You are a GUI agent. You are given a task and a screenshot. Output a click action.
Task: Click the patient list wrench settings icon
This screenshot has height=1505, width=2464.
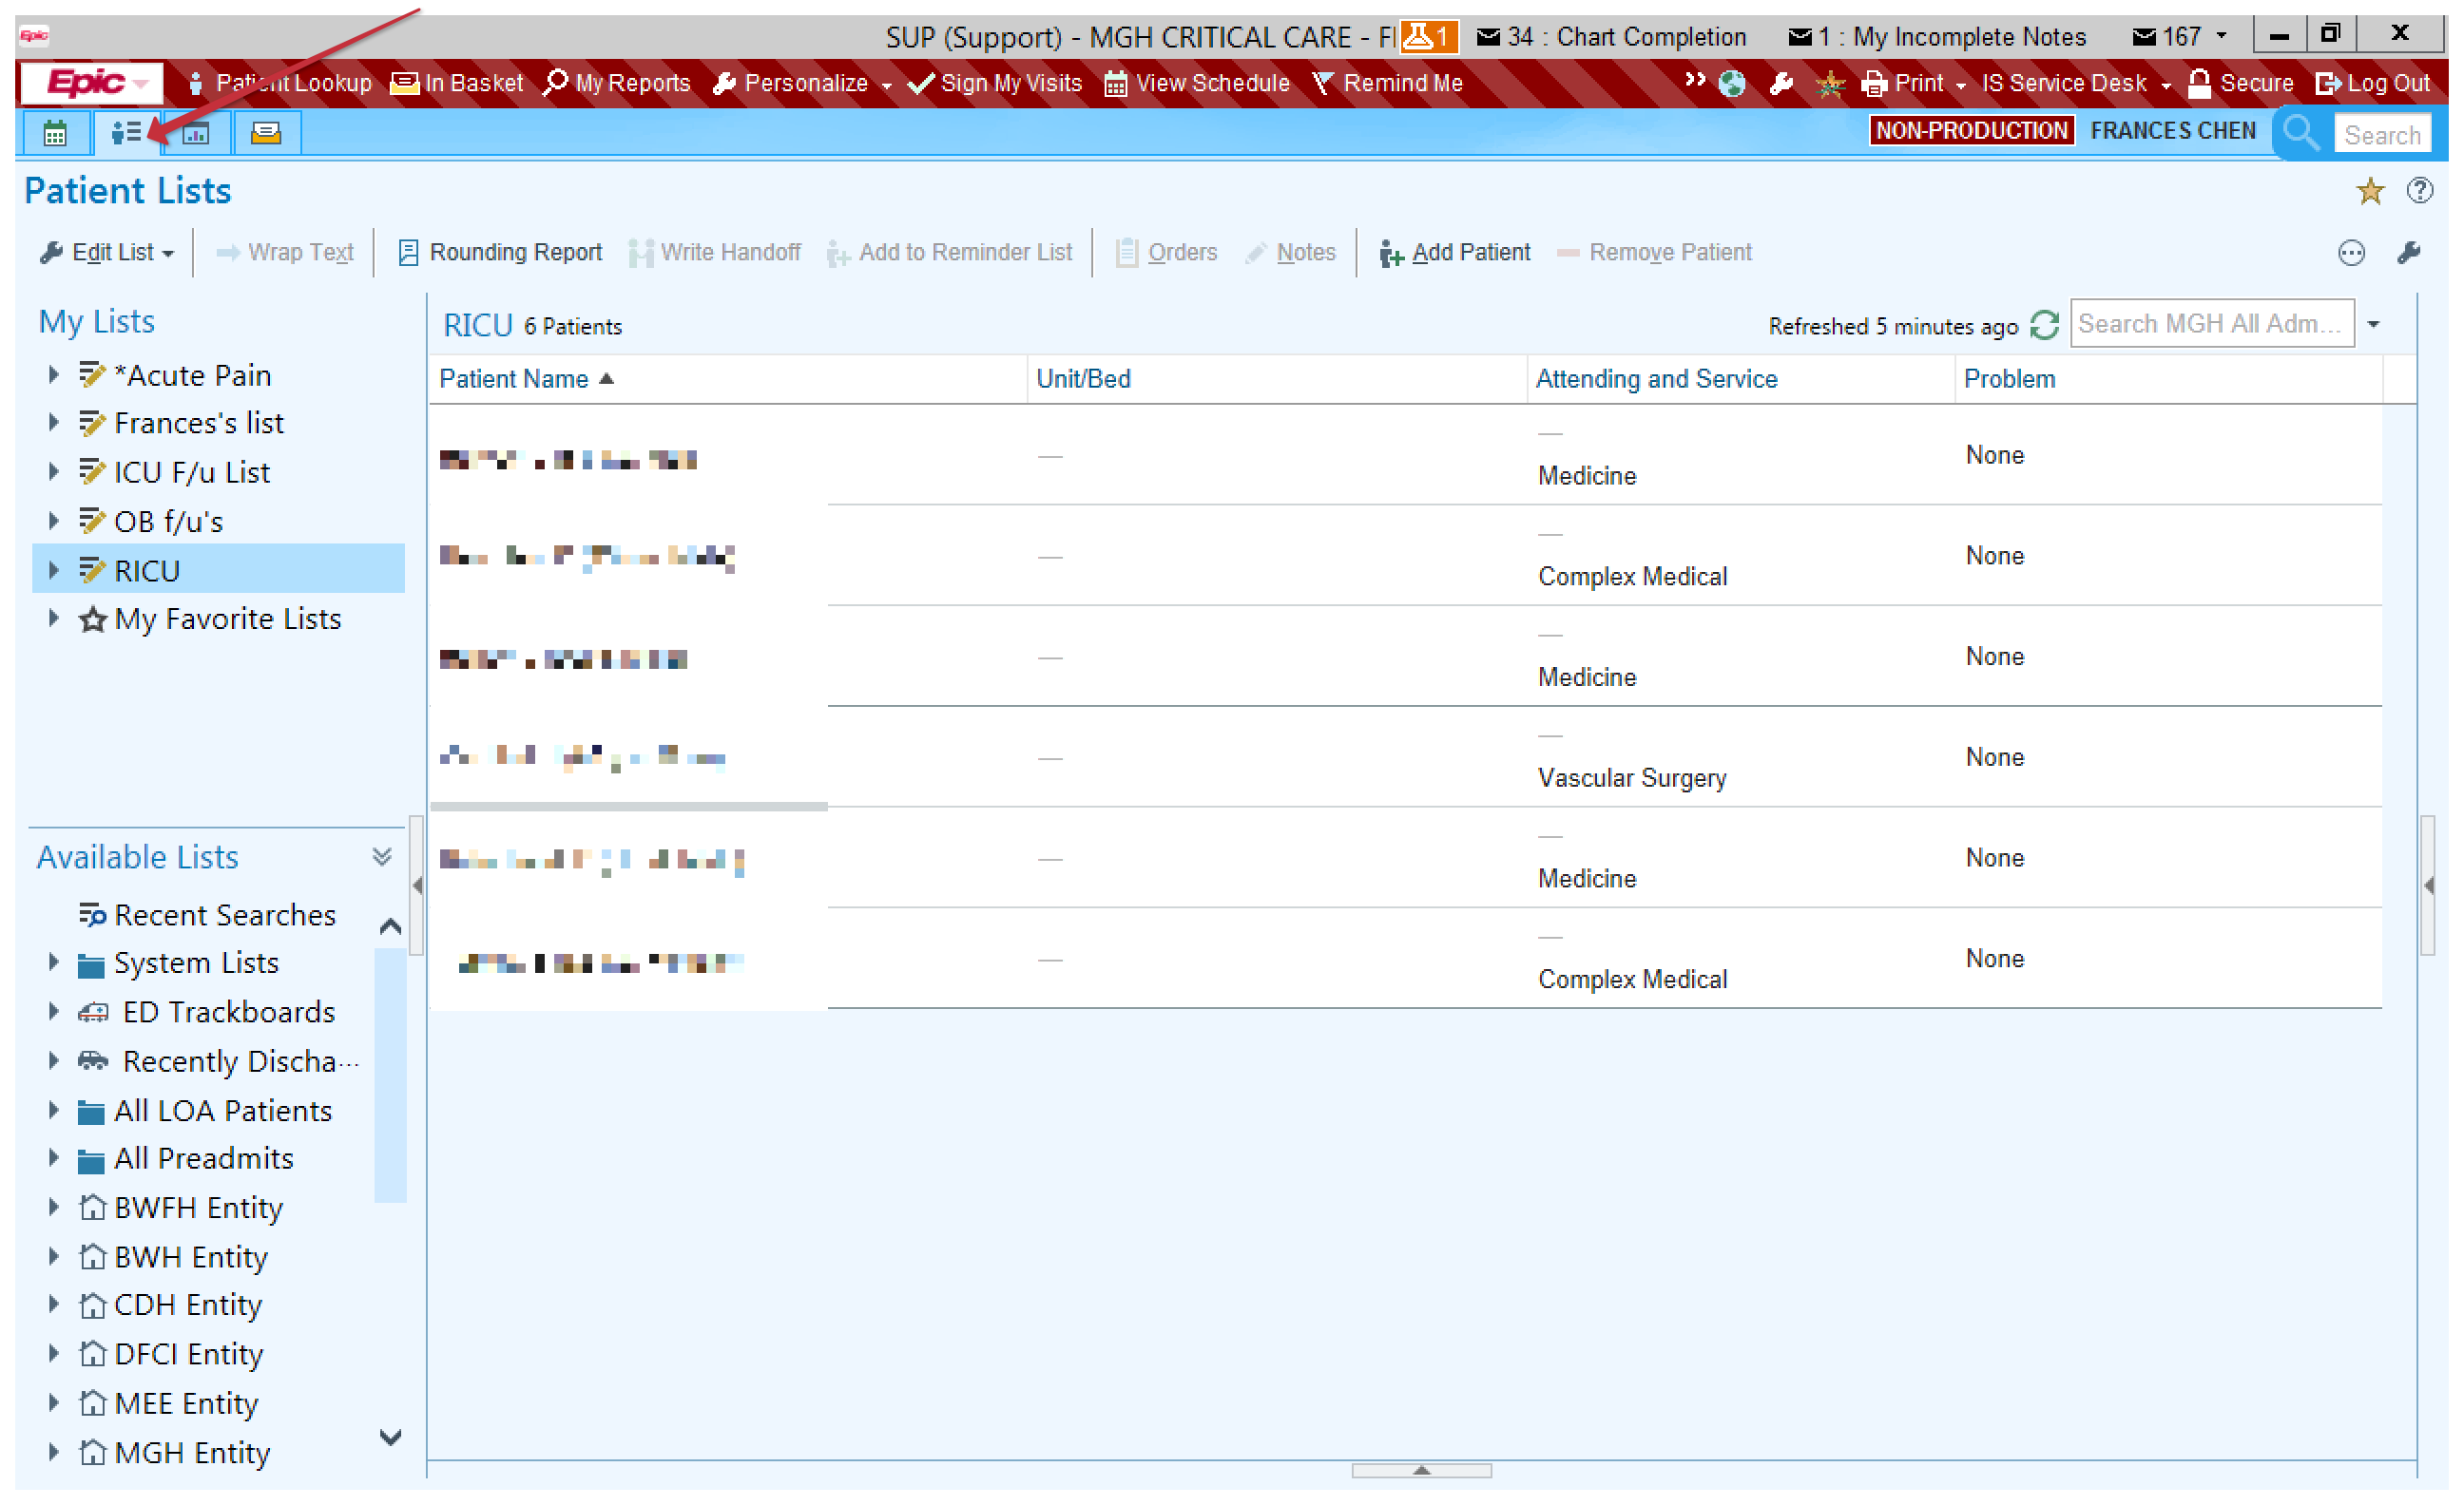(x=2408, y=253)
